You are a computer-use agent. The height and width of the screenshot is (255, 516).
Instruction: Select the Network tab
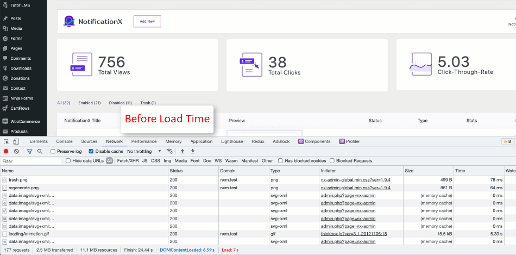114,141
